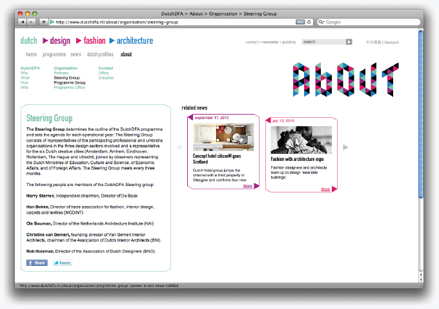
Task: Open the news menu item
Action: point(76,54)
